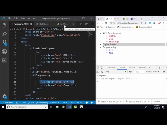Go back in Chrome browser
The width and height of the screenshot is (167, 125).
(x=98, y=23)
